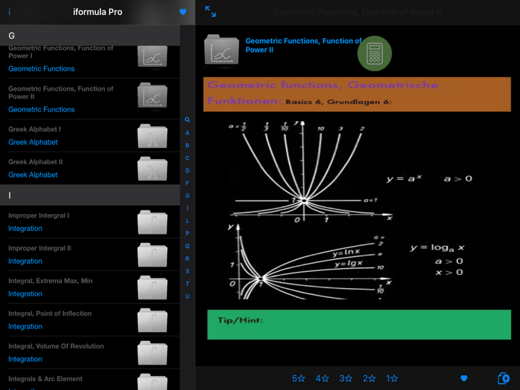Open folder for Integral, Point of Inflection
Viewport: 520px width, 390px height.
[x=152, y=320]
